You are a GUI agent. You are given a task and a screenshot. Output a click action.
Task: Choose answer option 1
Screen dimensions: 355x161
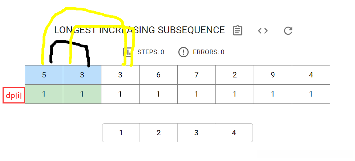[121, 133]
